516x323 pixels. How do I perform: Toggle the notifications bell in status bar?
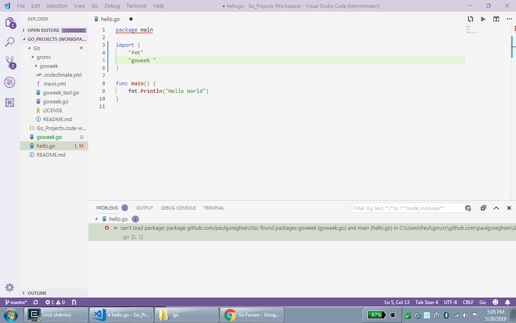coord(507,302)
